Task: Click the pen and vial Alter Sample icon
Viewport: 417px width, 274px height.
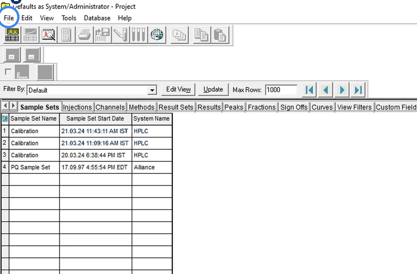Action: click(121, 35)
